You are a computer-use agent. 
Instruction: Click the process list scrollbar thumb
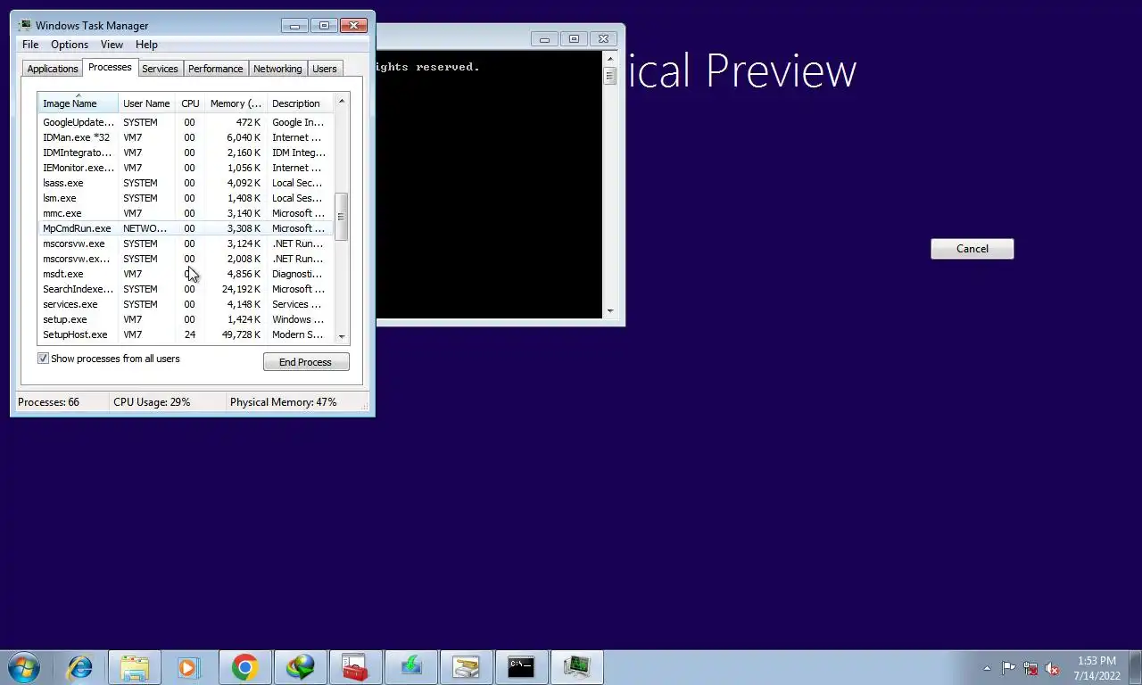pos(341,217)
